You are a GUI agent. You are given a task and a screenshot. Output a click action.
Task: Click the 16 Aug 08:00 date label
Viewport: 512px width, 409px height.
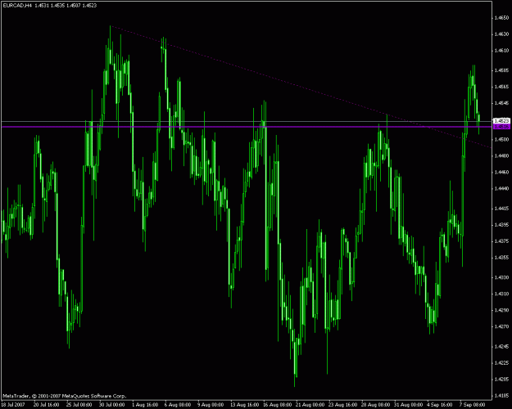coord(277,405)
